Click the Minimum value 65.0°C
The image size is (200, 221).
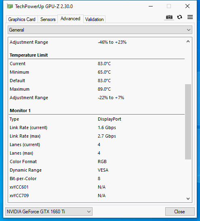[104, 72]
